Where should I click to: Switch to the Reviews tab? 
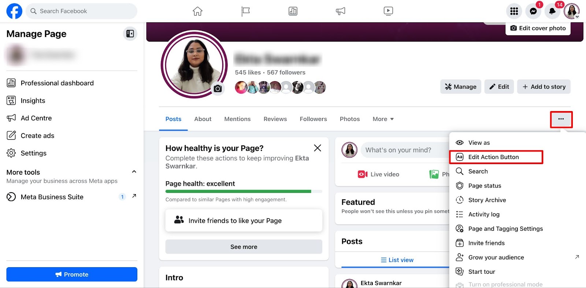(x=275, y=119)
